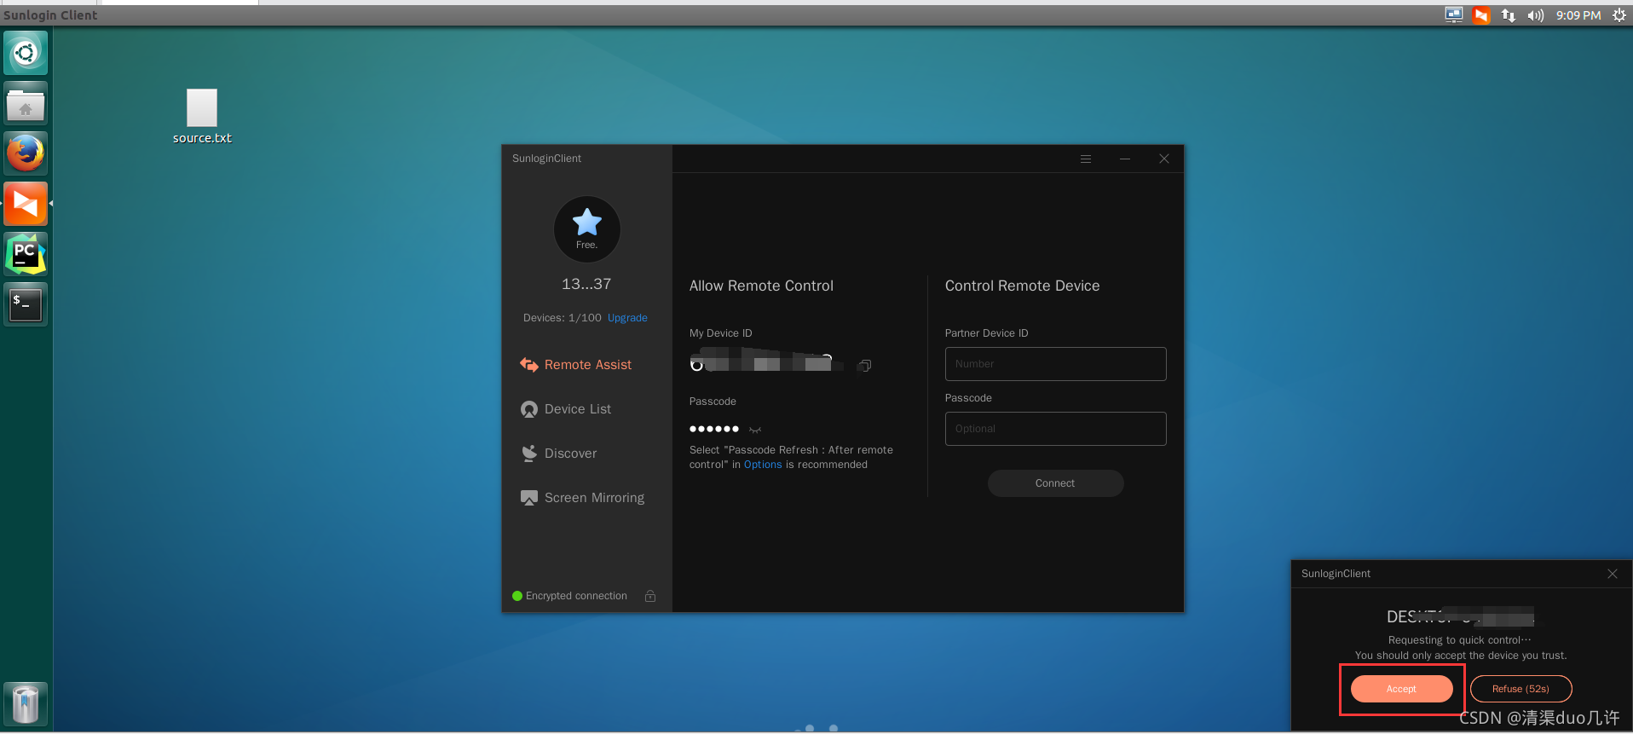Image resolution: width=1633 pixels, height=734 pixels.
Task: Click the masked passcode dots
Action: tap(714, 429)
